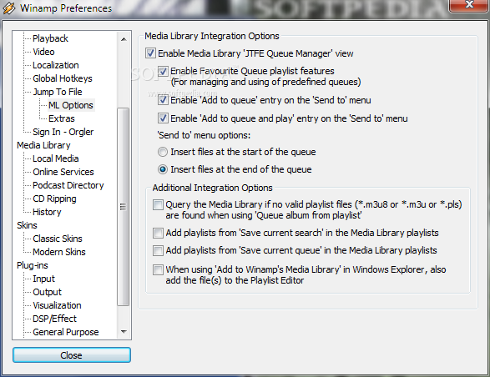490x377 pixels.
Task: Select the Media Library category
Action: tap(43, 145)
